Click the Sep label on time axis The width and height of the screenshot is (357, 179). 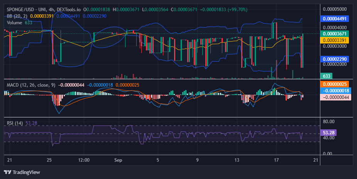click(x=118, y=160)
